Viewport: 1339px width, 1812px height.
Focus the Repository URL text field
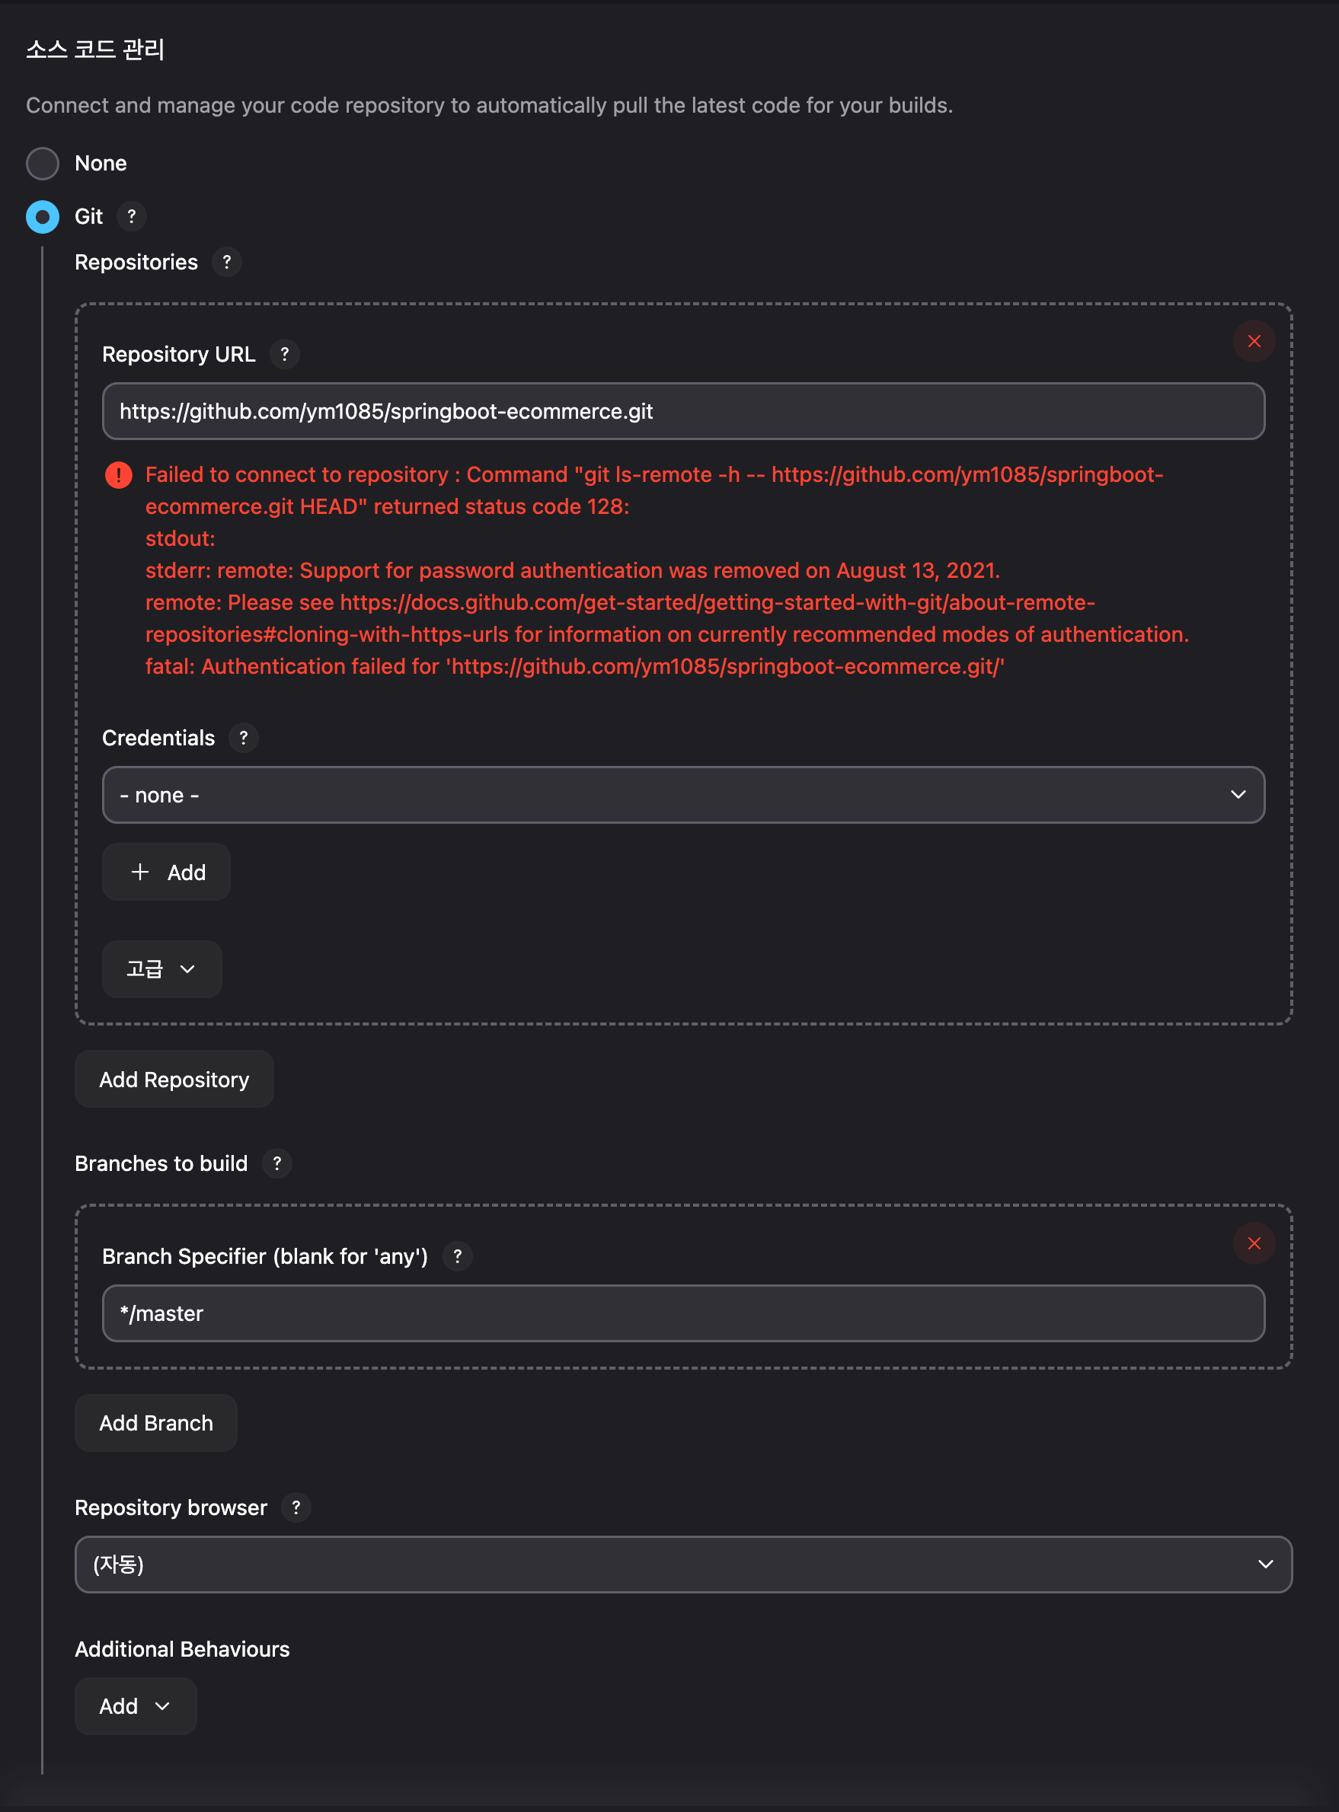coord(683,411)
